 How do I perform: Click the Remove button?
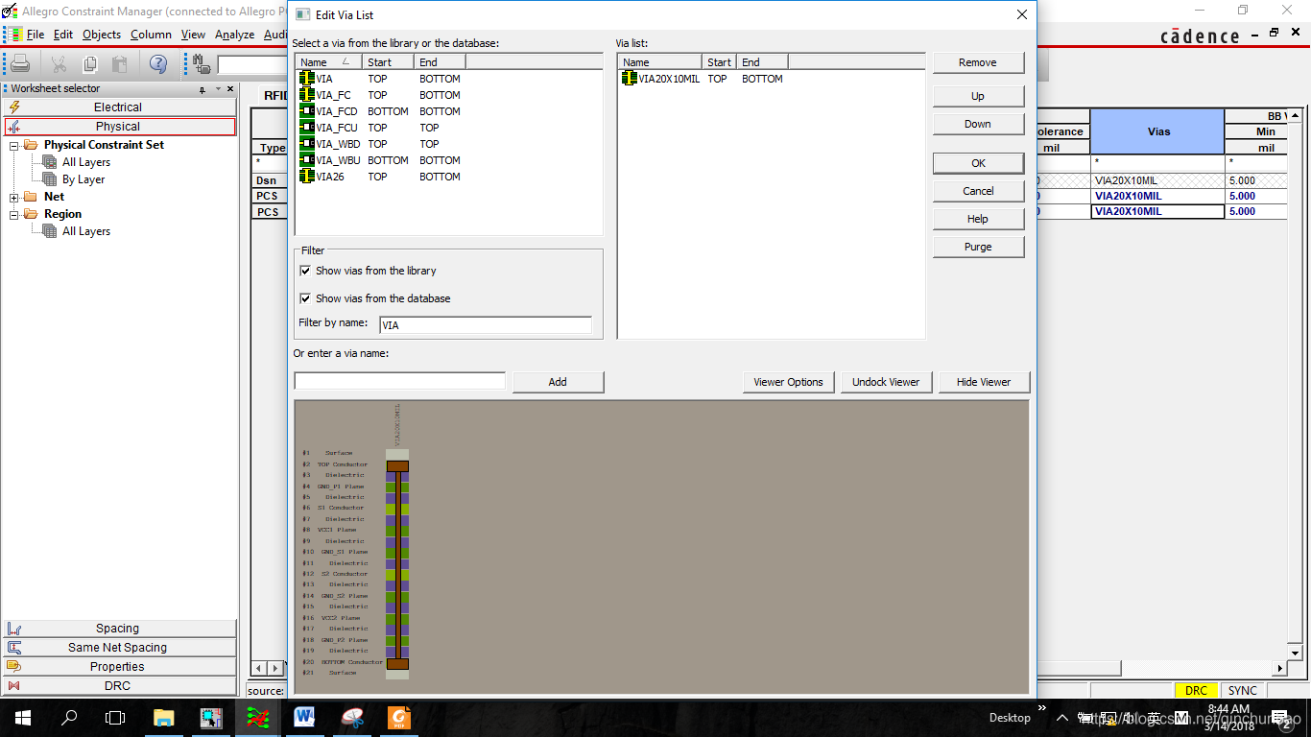977,62
